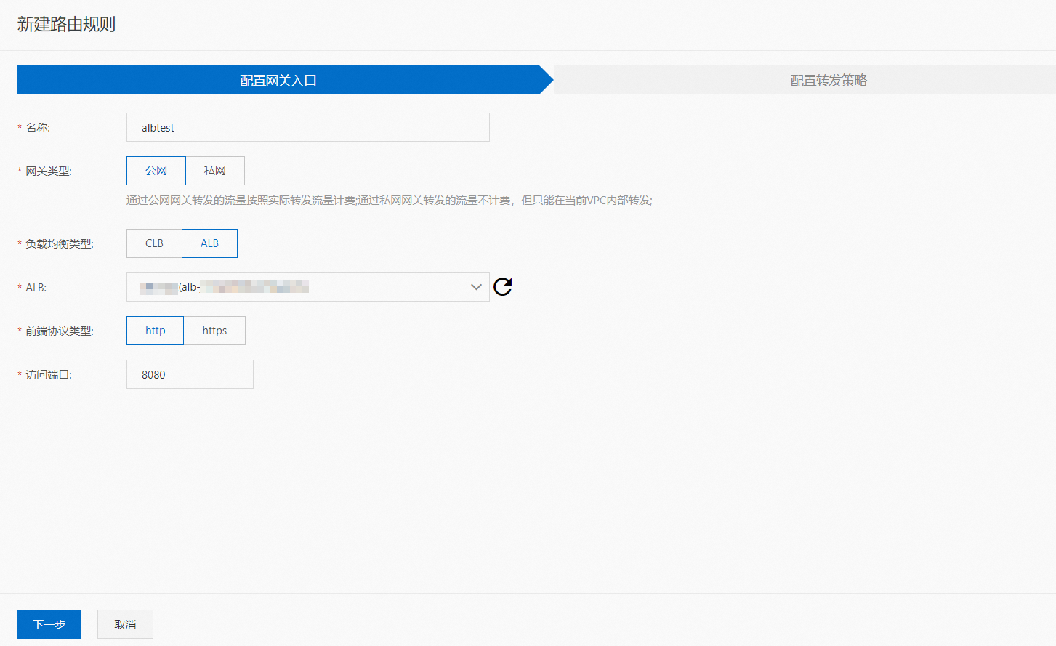Select 公网 gateway type
Image resolution: width=1056 pixels, height=646 pixels.
pos(156,171)
